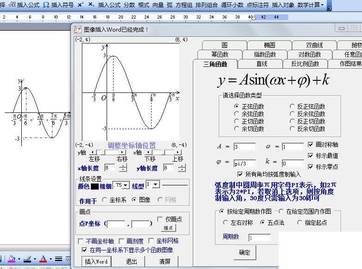Click the x轴 up-shift right arrow
362x269 pixels.
pos(178,152)
